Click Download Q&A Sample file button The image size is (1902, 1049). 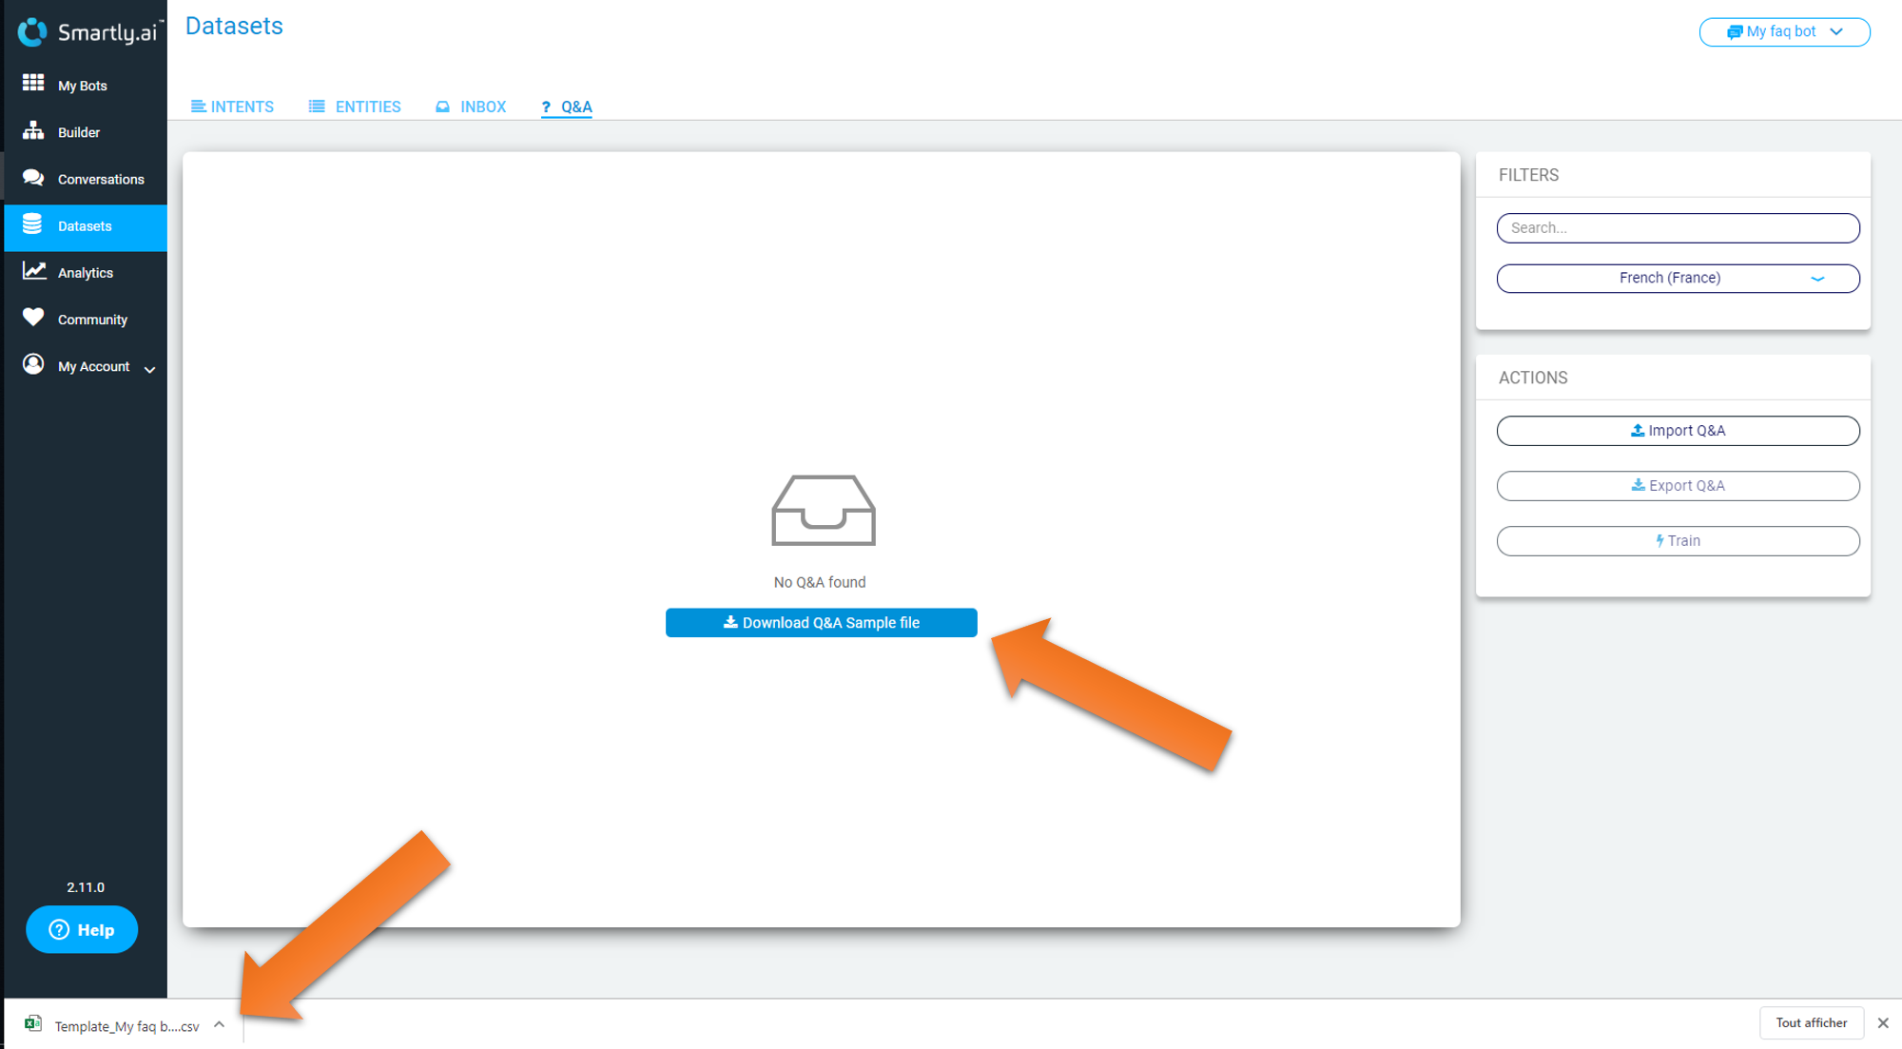(x=821, y=623)
